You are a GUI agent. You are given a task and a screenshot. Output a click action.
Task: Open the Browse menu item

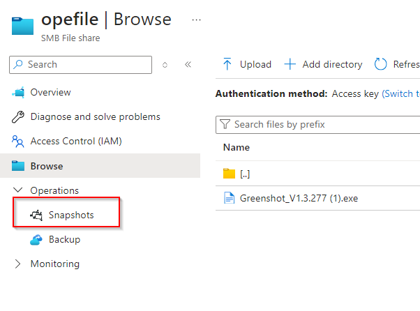tap(46, 166)
